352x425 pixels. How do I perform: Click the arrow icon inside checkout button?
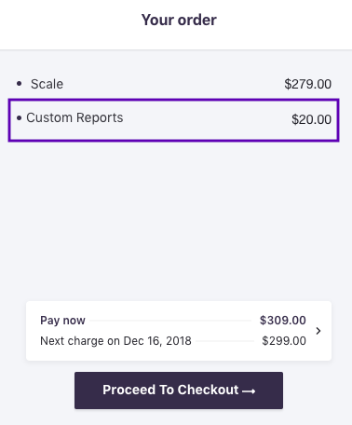coord(249,391)
